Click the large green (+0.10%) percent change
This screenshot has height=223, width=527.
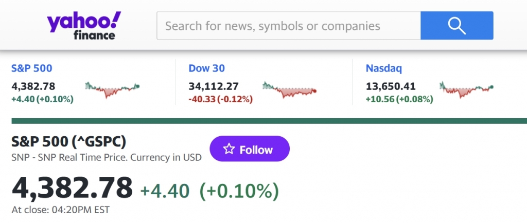[239, 191]
